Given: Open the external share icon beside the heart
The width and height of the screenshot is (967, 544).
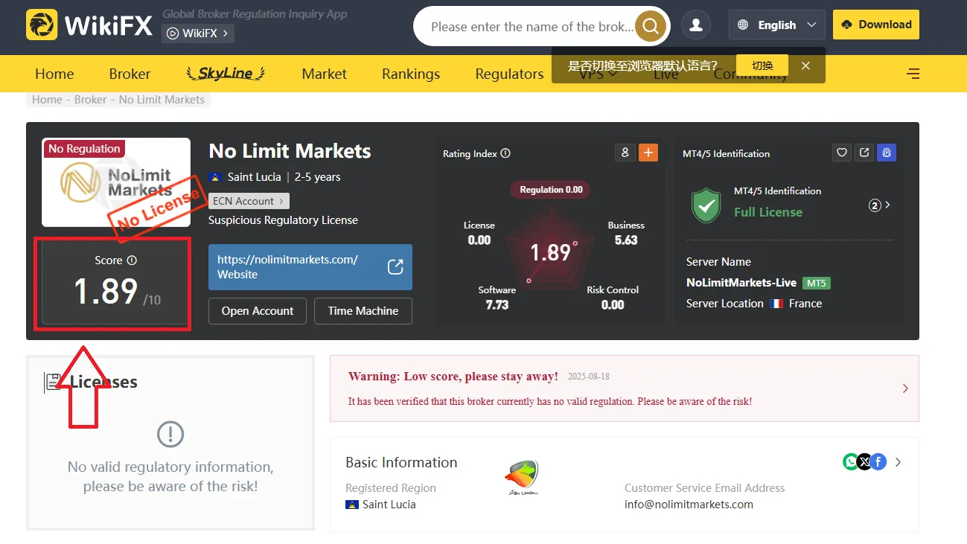Looking at the screenshot, I should tap(864, 153).
